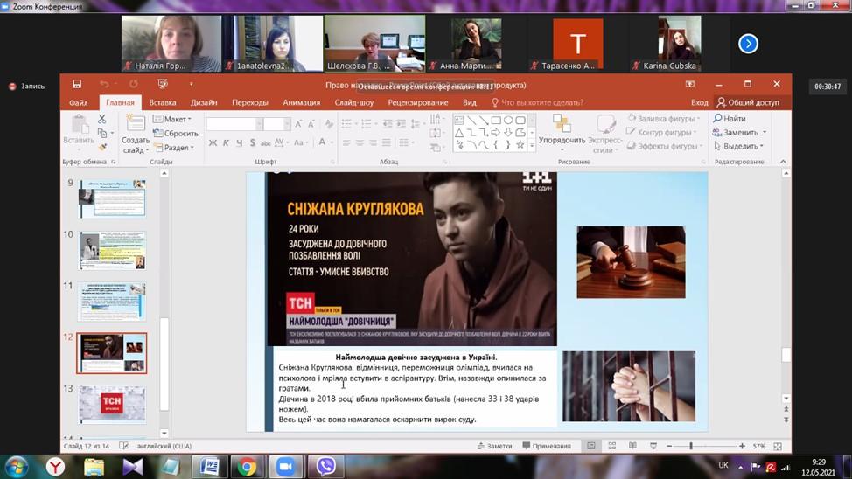The width and height of the screenshot is (852, 479).
Task: Open the slide sorter view
Action: pyautogui.click(x=612, y=446)
